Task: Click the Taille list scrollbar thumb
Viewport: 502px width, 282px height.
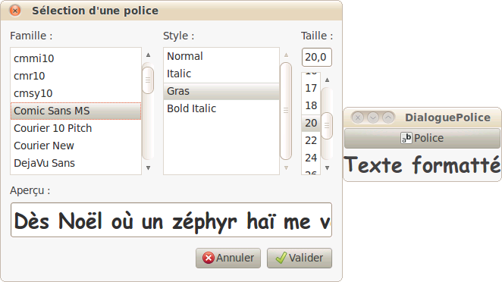Action: pyautogui.click(x=327, y=126)
